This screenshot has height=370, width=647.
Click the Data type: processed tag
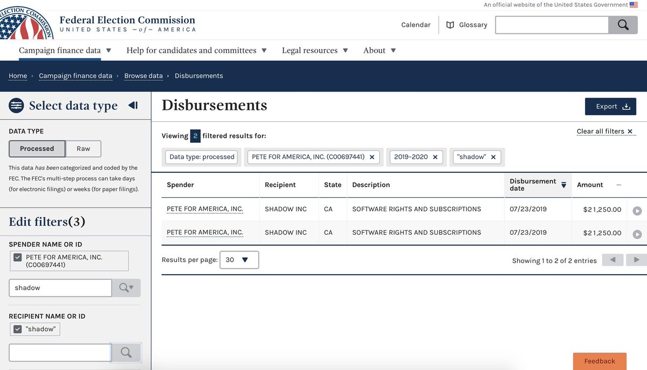click(202, 157)
